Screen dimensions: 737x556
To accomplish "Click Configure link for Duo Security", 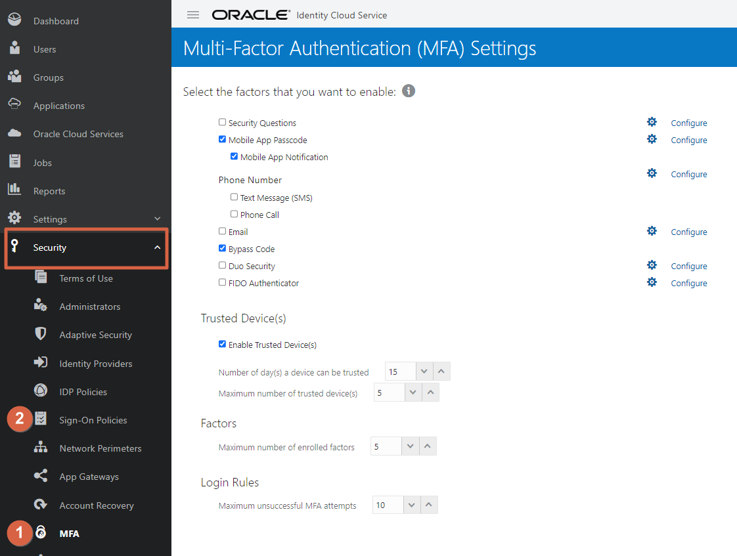I will [688, 267].
